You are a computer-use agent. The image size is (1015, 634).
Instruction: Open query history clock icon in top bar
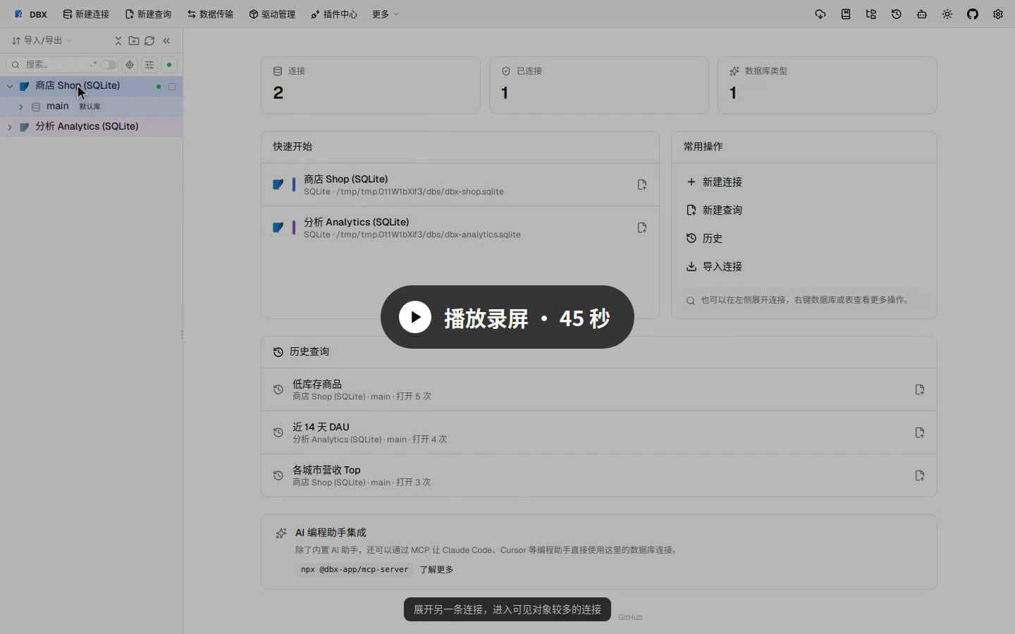tap(897, 14)
